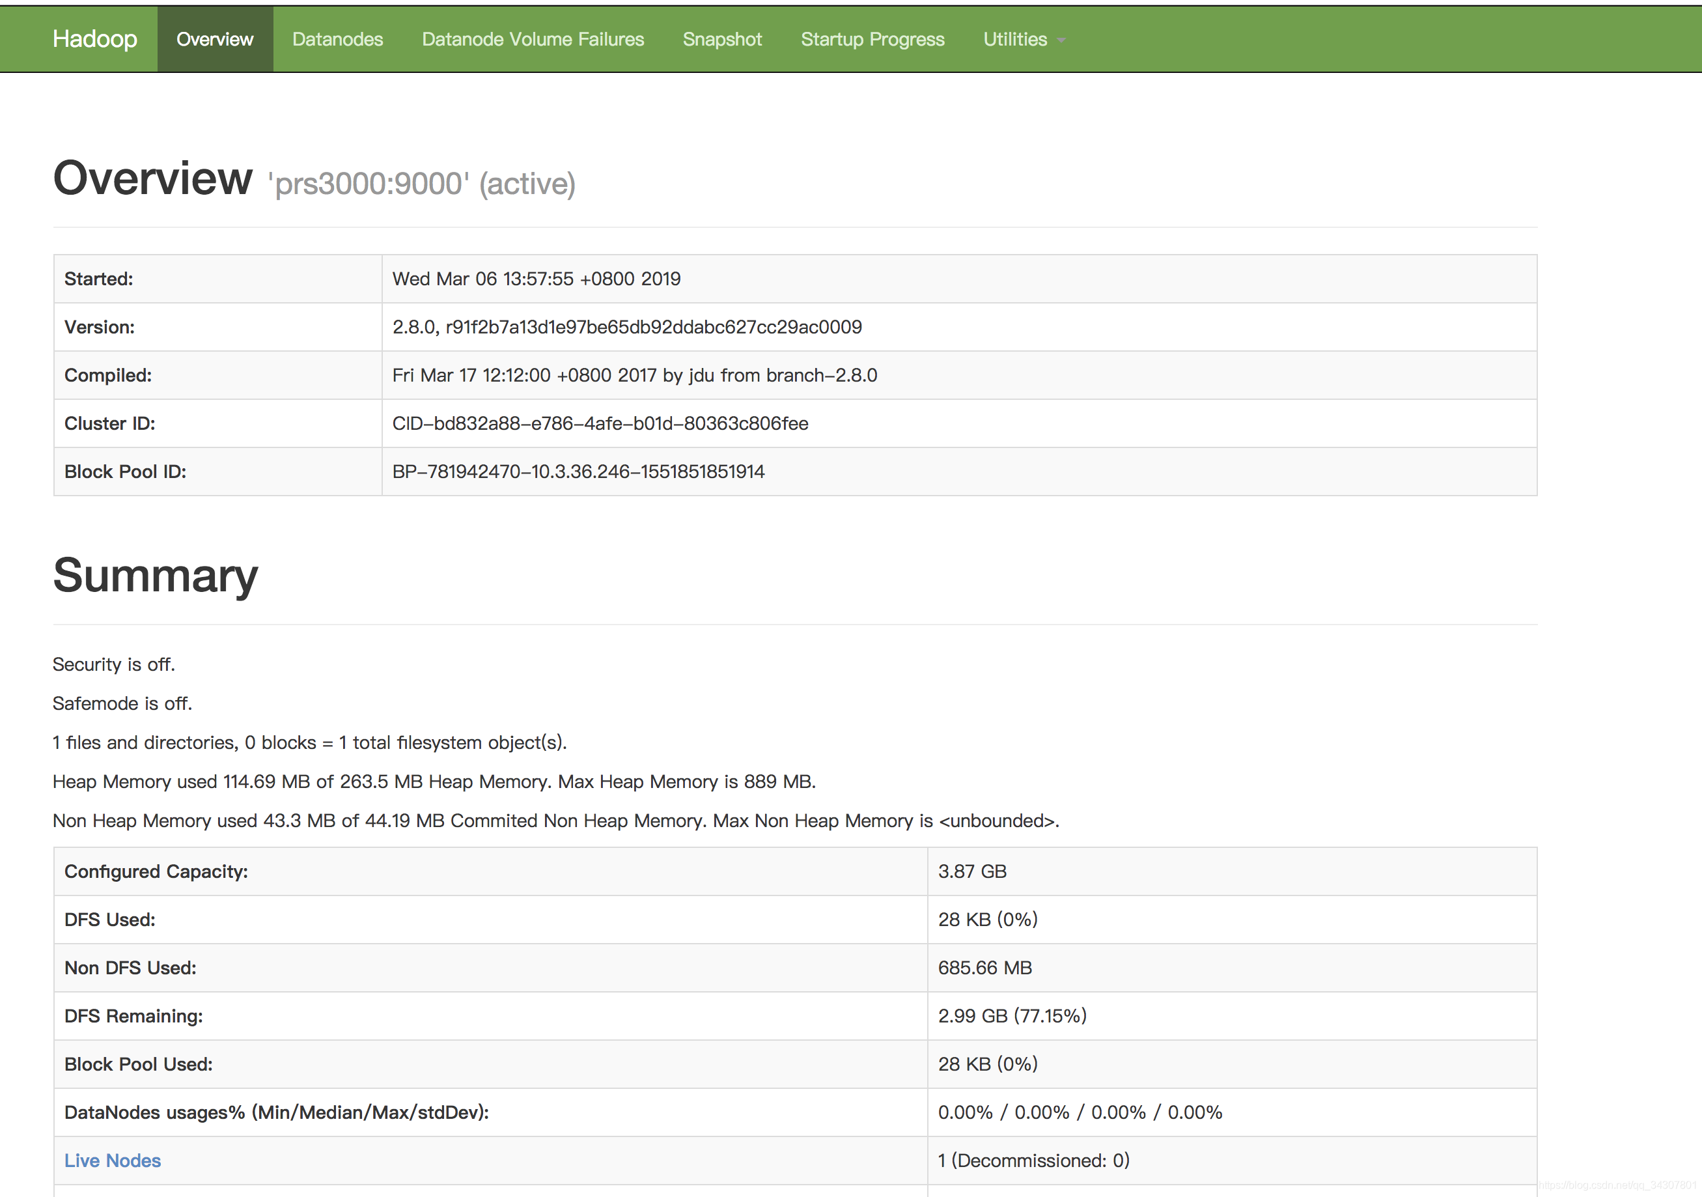Select the Block Pool ID value
Viewport: 1702px width, 1197px height.
578,472
